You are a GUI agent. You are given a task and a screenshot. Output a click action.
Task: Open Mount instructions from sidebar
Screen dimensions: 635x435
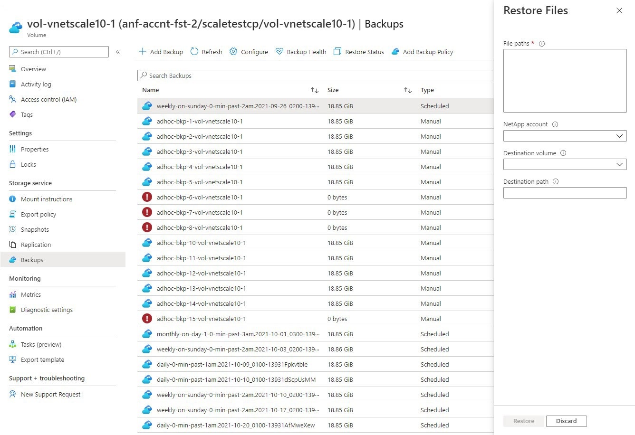pyautogui.click(x=47, y=199)
